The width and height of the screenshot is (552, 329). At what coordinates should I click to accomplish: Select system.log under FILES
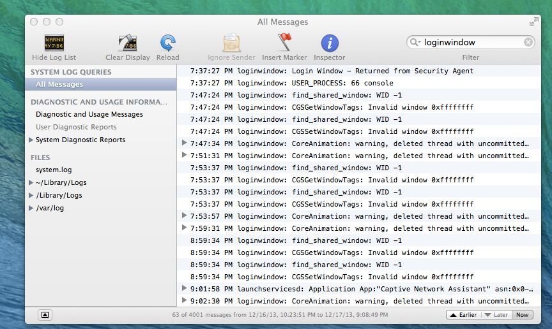pos(54,170)
